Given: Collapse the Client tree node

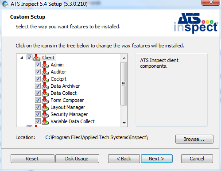Looking at the screenshot, I should [x=22, y=58].
